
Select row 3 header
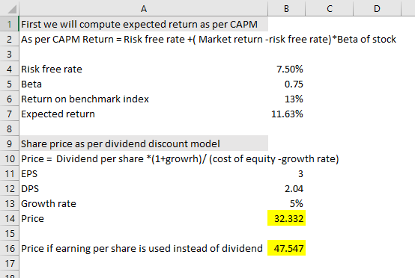[9, 54]
